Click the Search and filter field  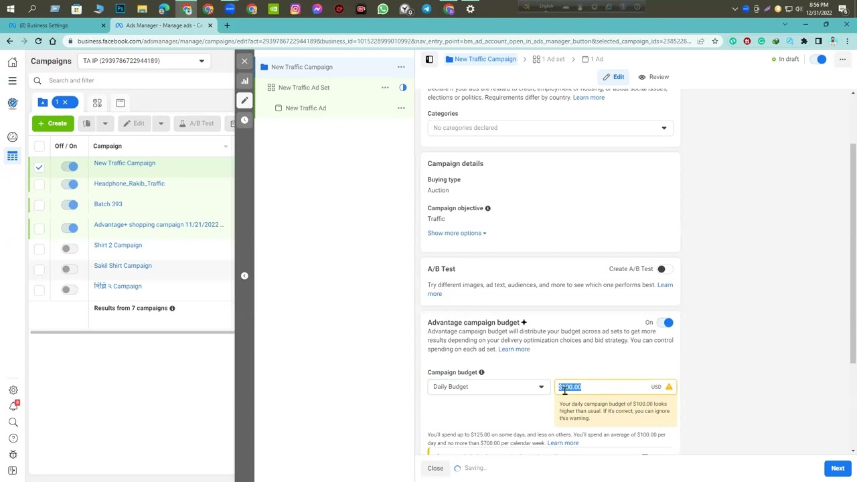pos(134,81)
